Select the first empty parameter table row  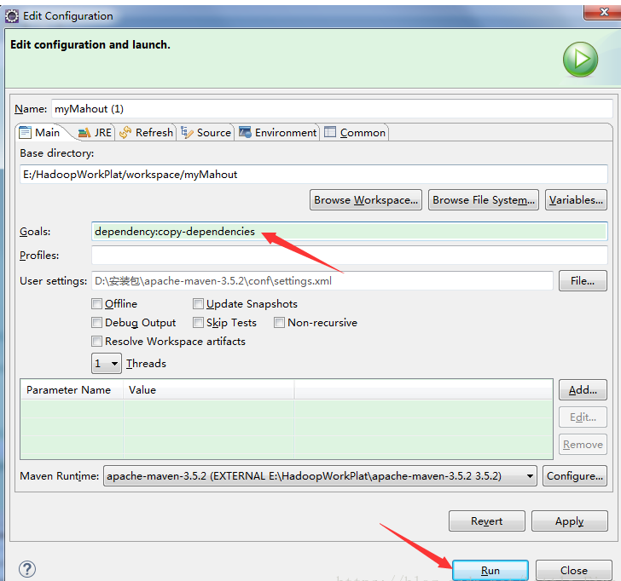coord(287,409)
